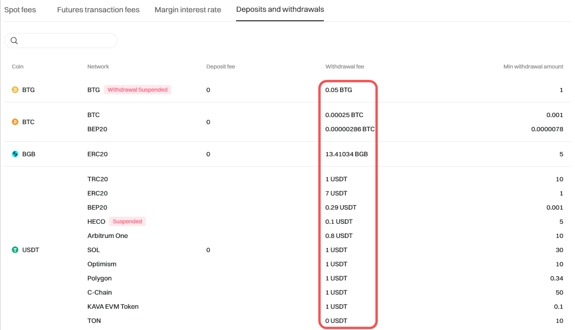
Task: Click the Coin column header
Action: (17, 67)
